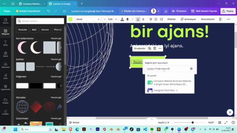The height and width of the screenshot is (133, 237).
Task: Open the Projeler sidebar panel
Action: click(6, 101)
